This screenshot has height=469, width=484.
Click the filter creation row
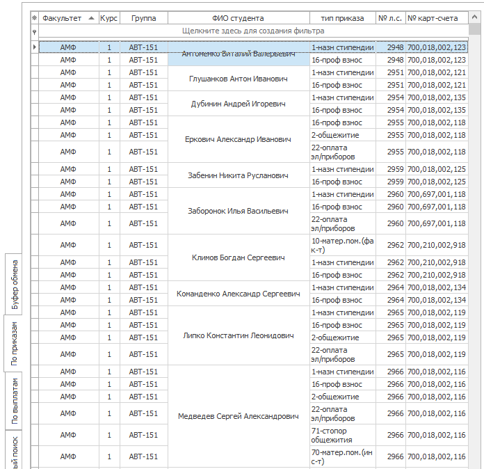pyautogui.click(x=253, y=31)
